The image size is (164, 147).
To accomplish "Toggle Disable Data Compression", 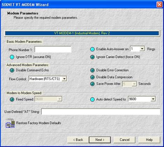I will click(x=92, y=77).
